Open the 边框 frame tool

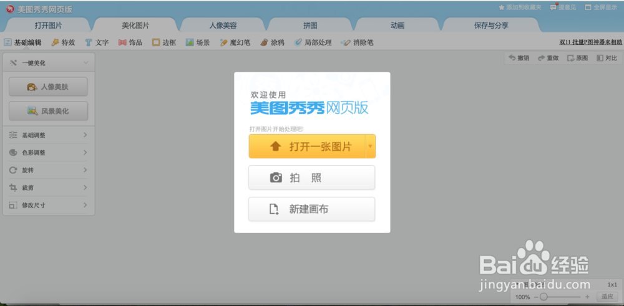click(x=164, y=42)
